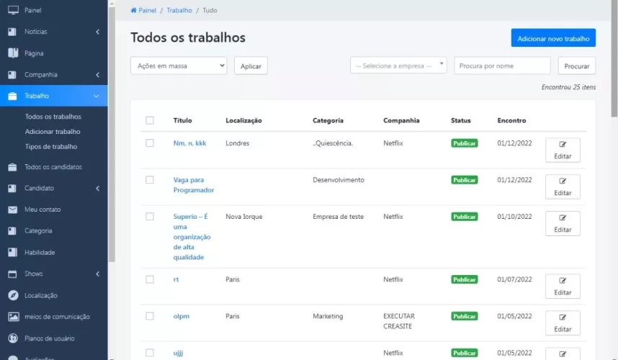Click the Adicionar novo trabalho button
618x360 pixels.
(x=553, y=38)
